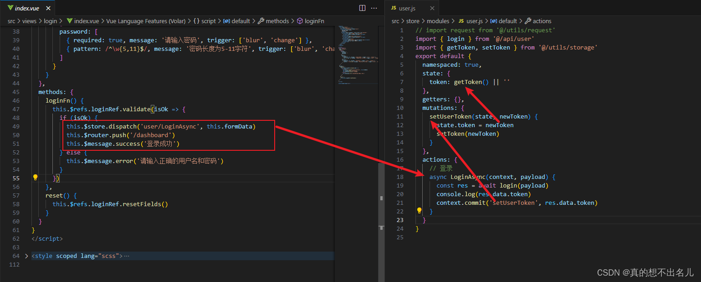Click line number 46 in index.vue
Screen dimensions: 701x282
(x=16, y=100)
